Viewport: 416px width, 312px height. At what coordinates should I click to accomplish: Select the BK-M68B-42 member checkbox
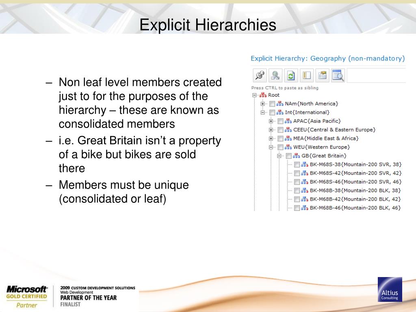(297, 199)
